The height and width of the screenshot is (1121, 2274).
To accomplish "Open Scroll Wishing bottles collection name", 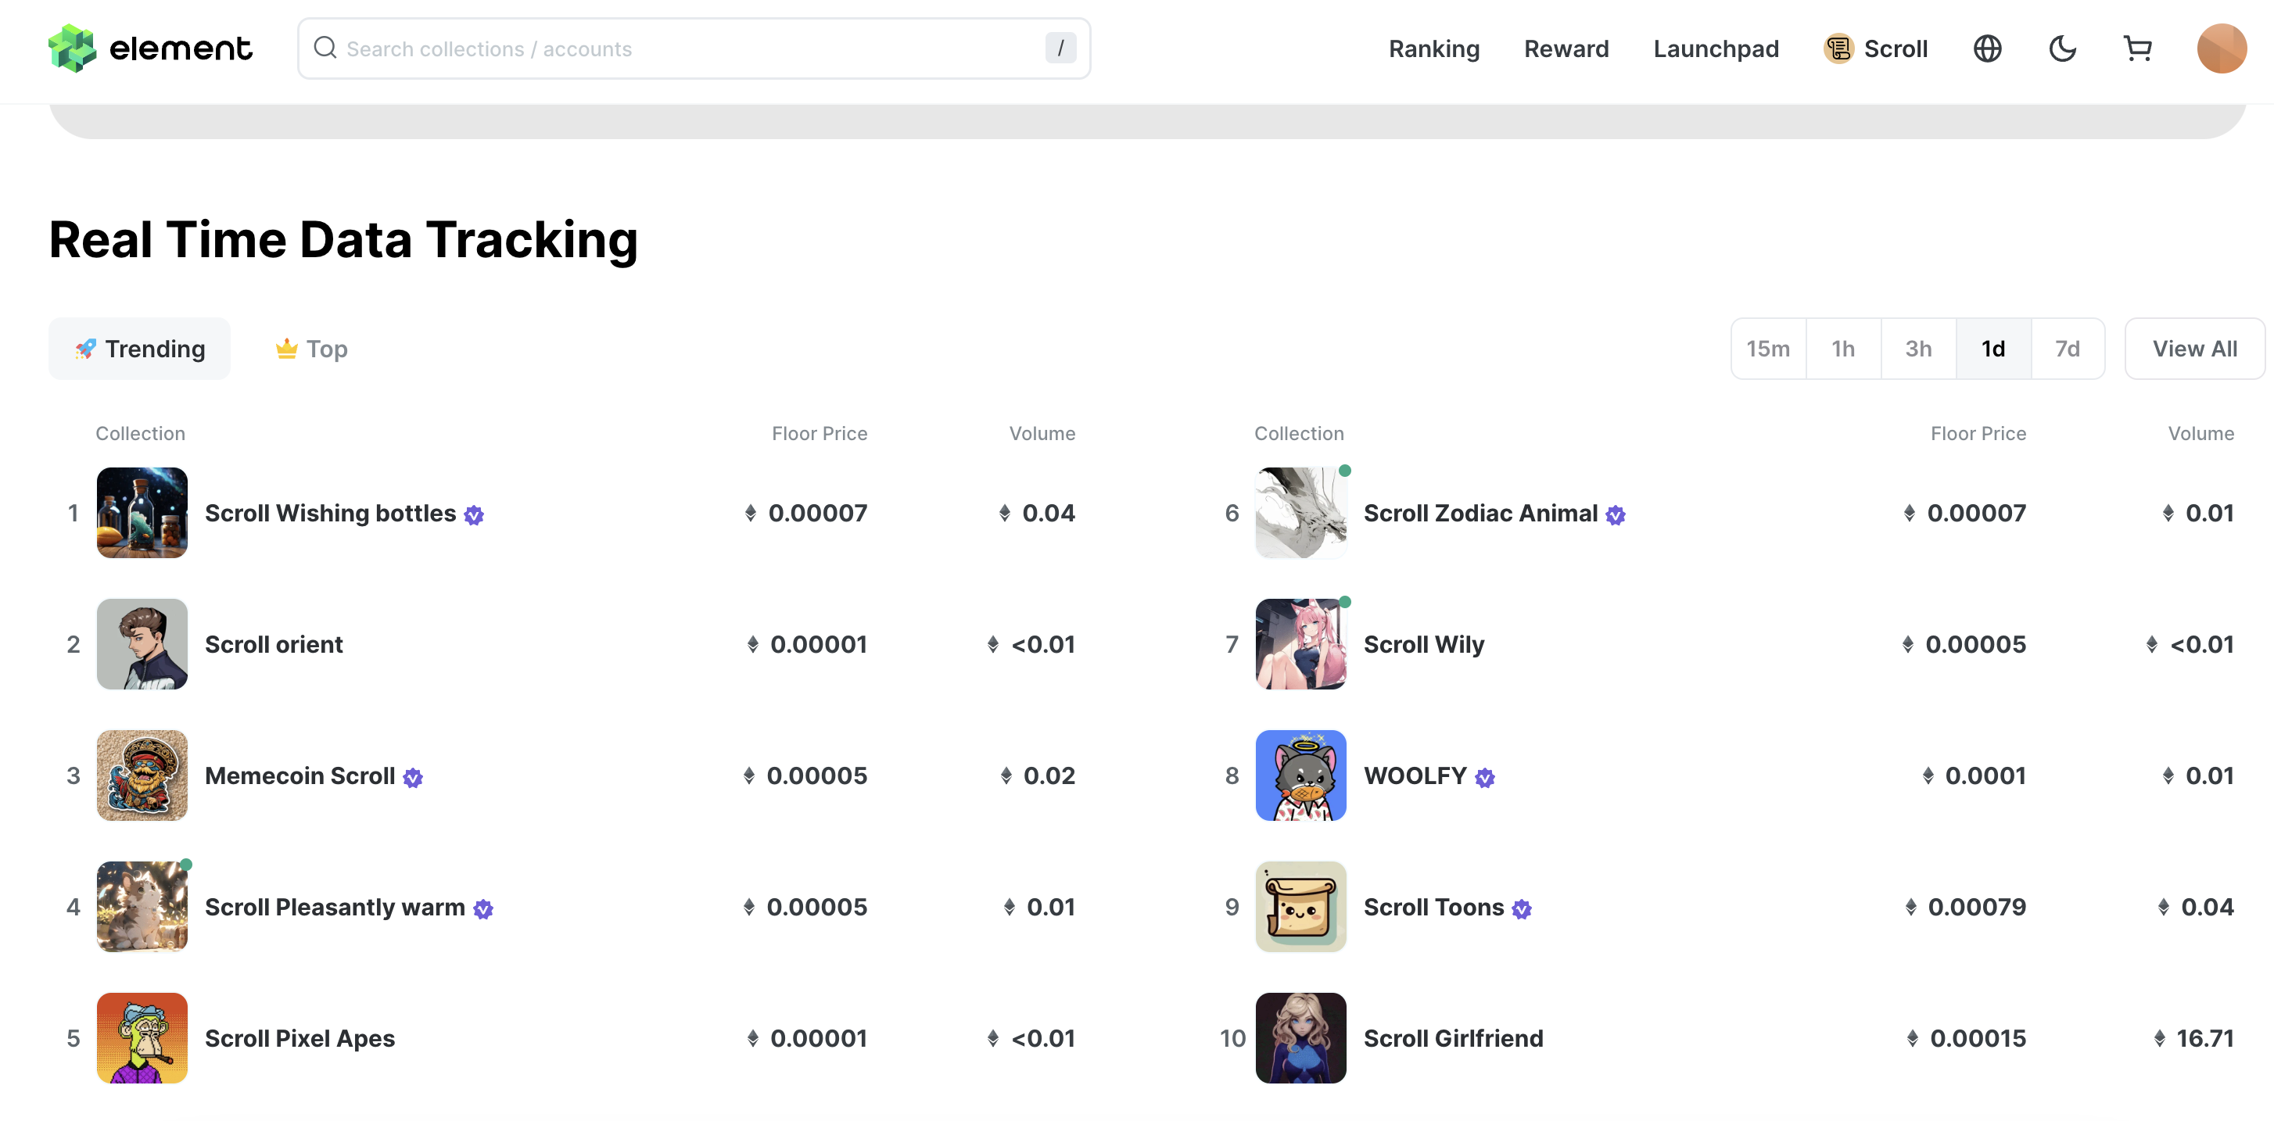I will point(330,513).
